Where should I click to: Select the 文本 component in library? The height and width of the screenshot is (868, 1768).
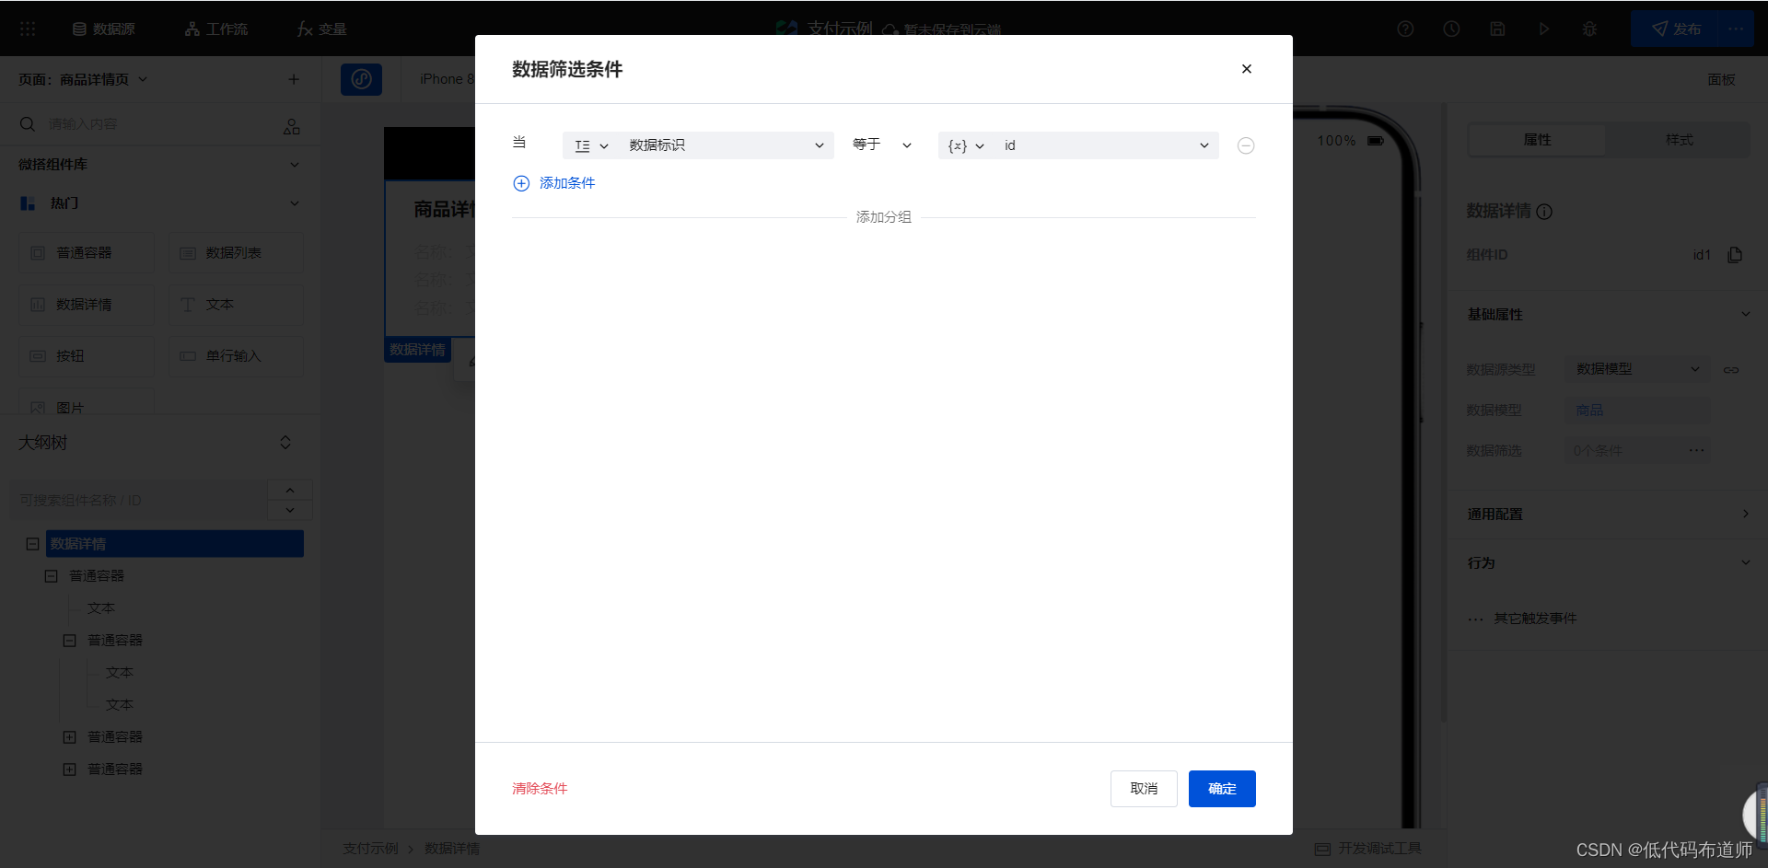click(236, 305)
